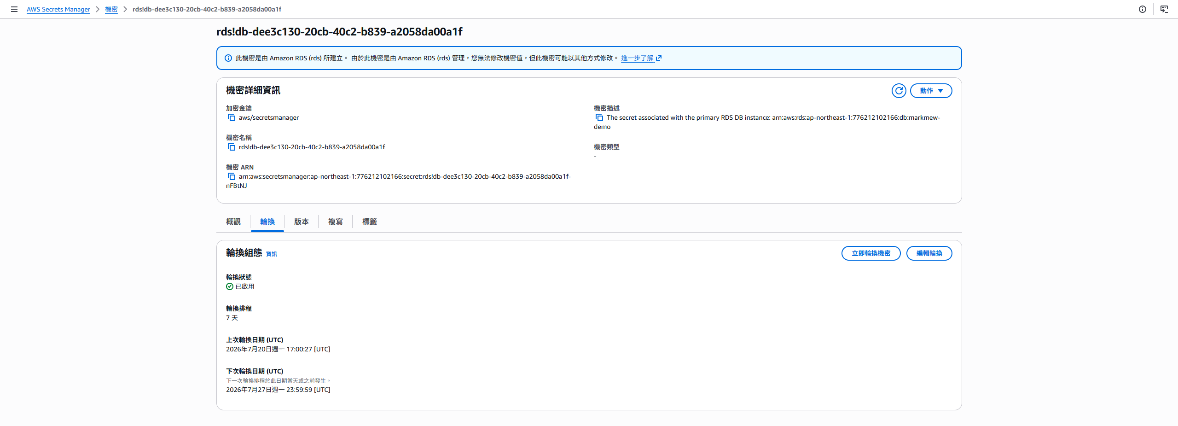Switch to the 概觀 tab

[233, 222]
